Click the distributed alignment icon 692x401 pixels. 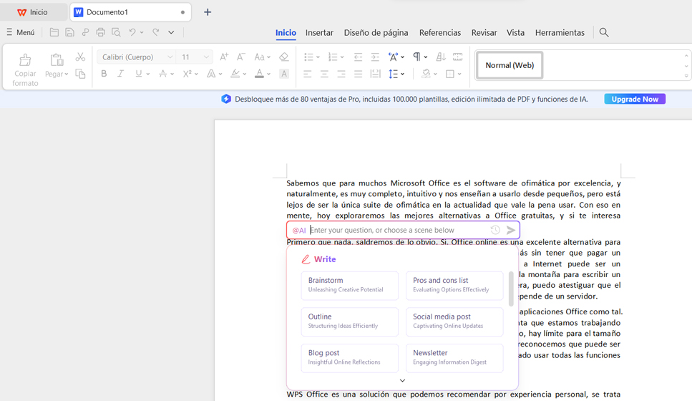point(376,74)
